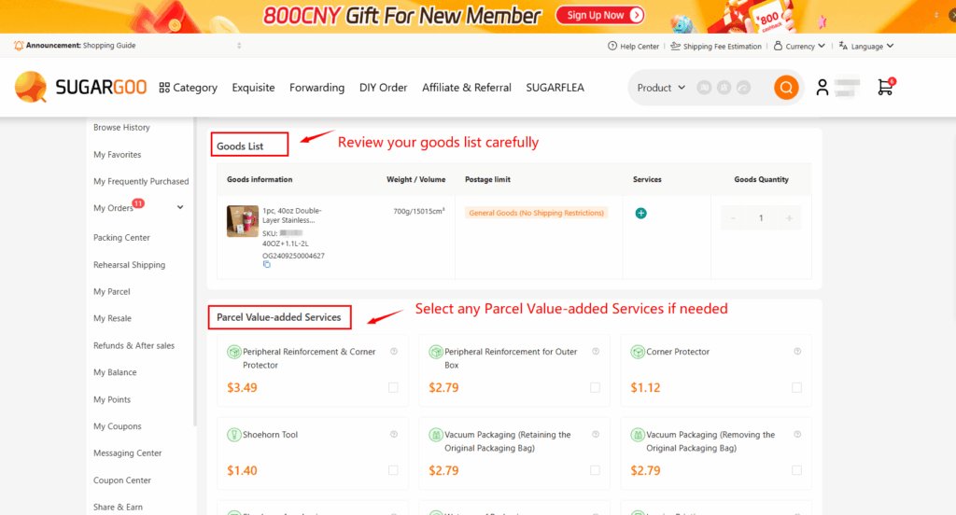This screenshot has width=956, height=515.
Task: Open the DIY Order page
Action: (383, 88)
